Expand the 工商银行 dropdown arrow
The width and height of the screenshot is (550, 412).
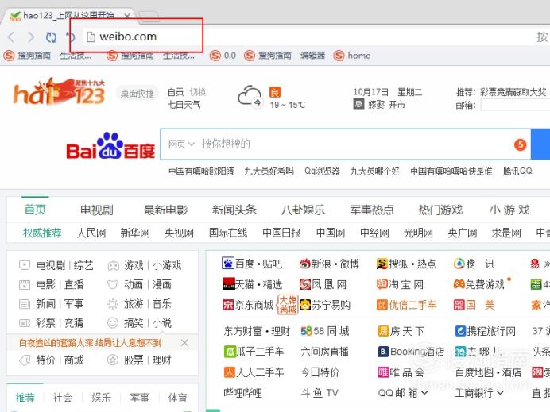(x=500, y=393)
